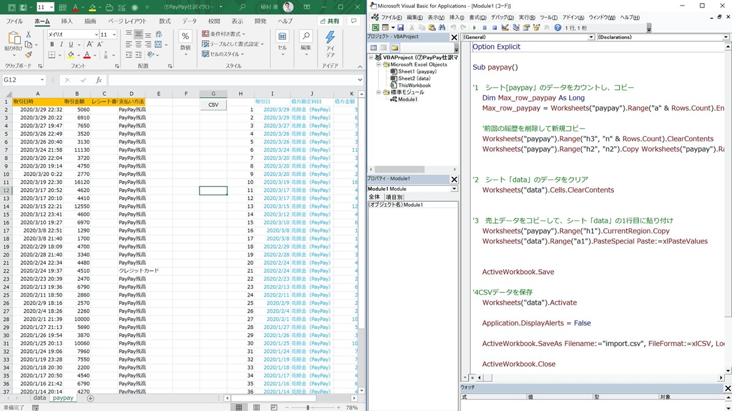
Task: Toggle Folders icon in Project pane
Action: pos(395,48)
